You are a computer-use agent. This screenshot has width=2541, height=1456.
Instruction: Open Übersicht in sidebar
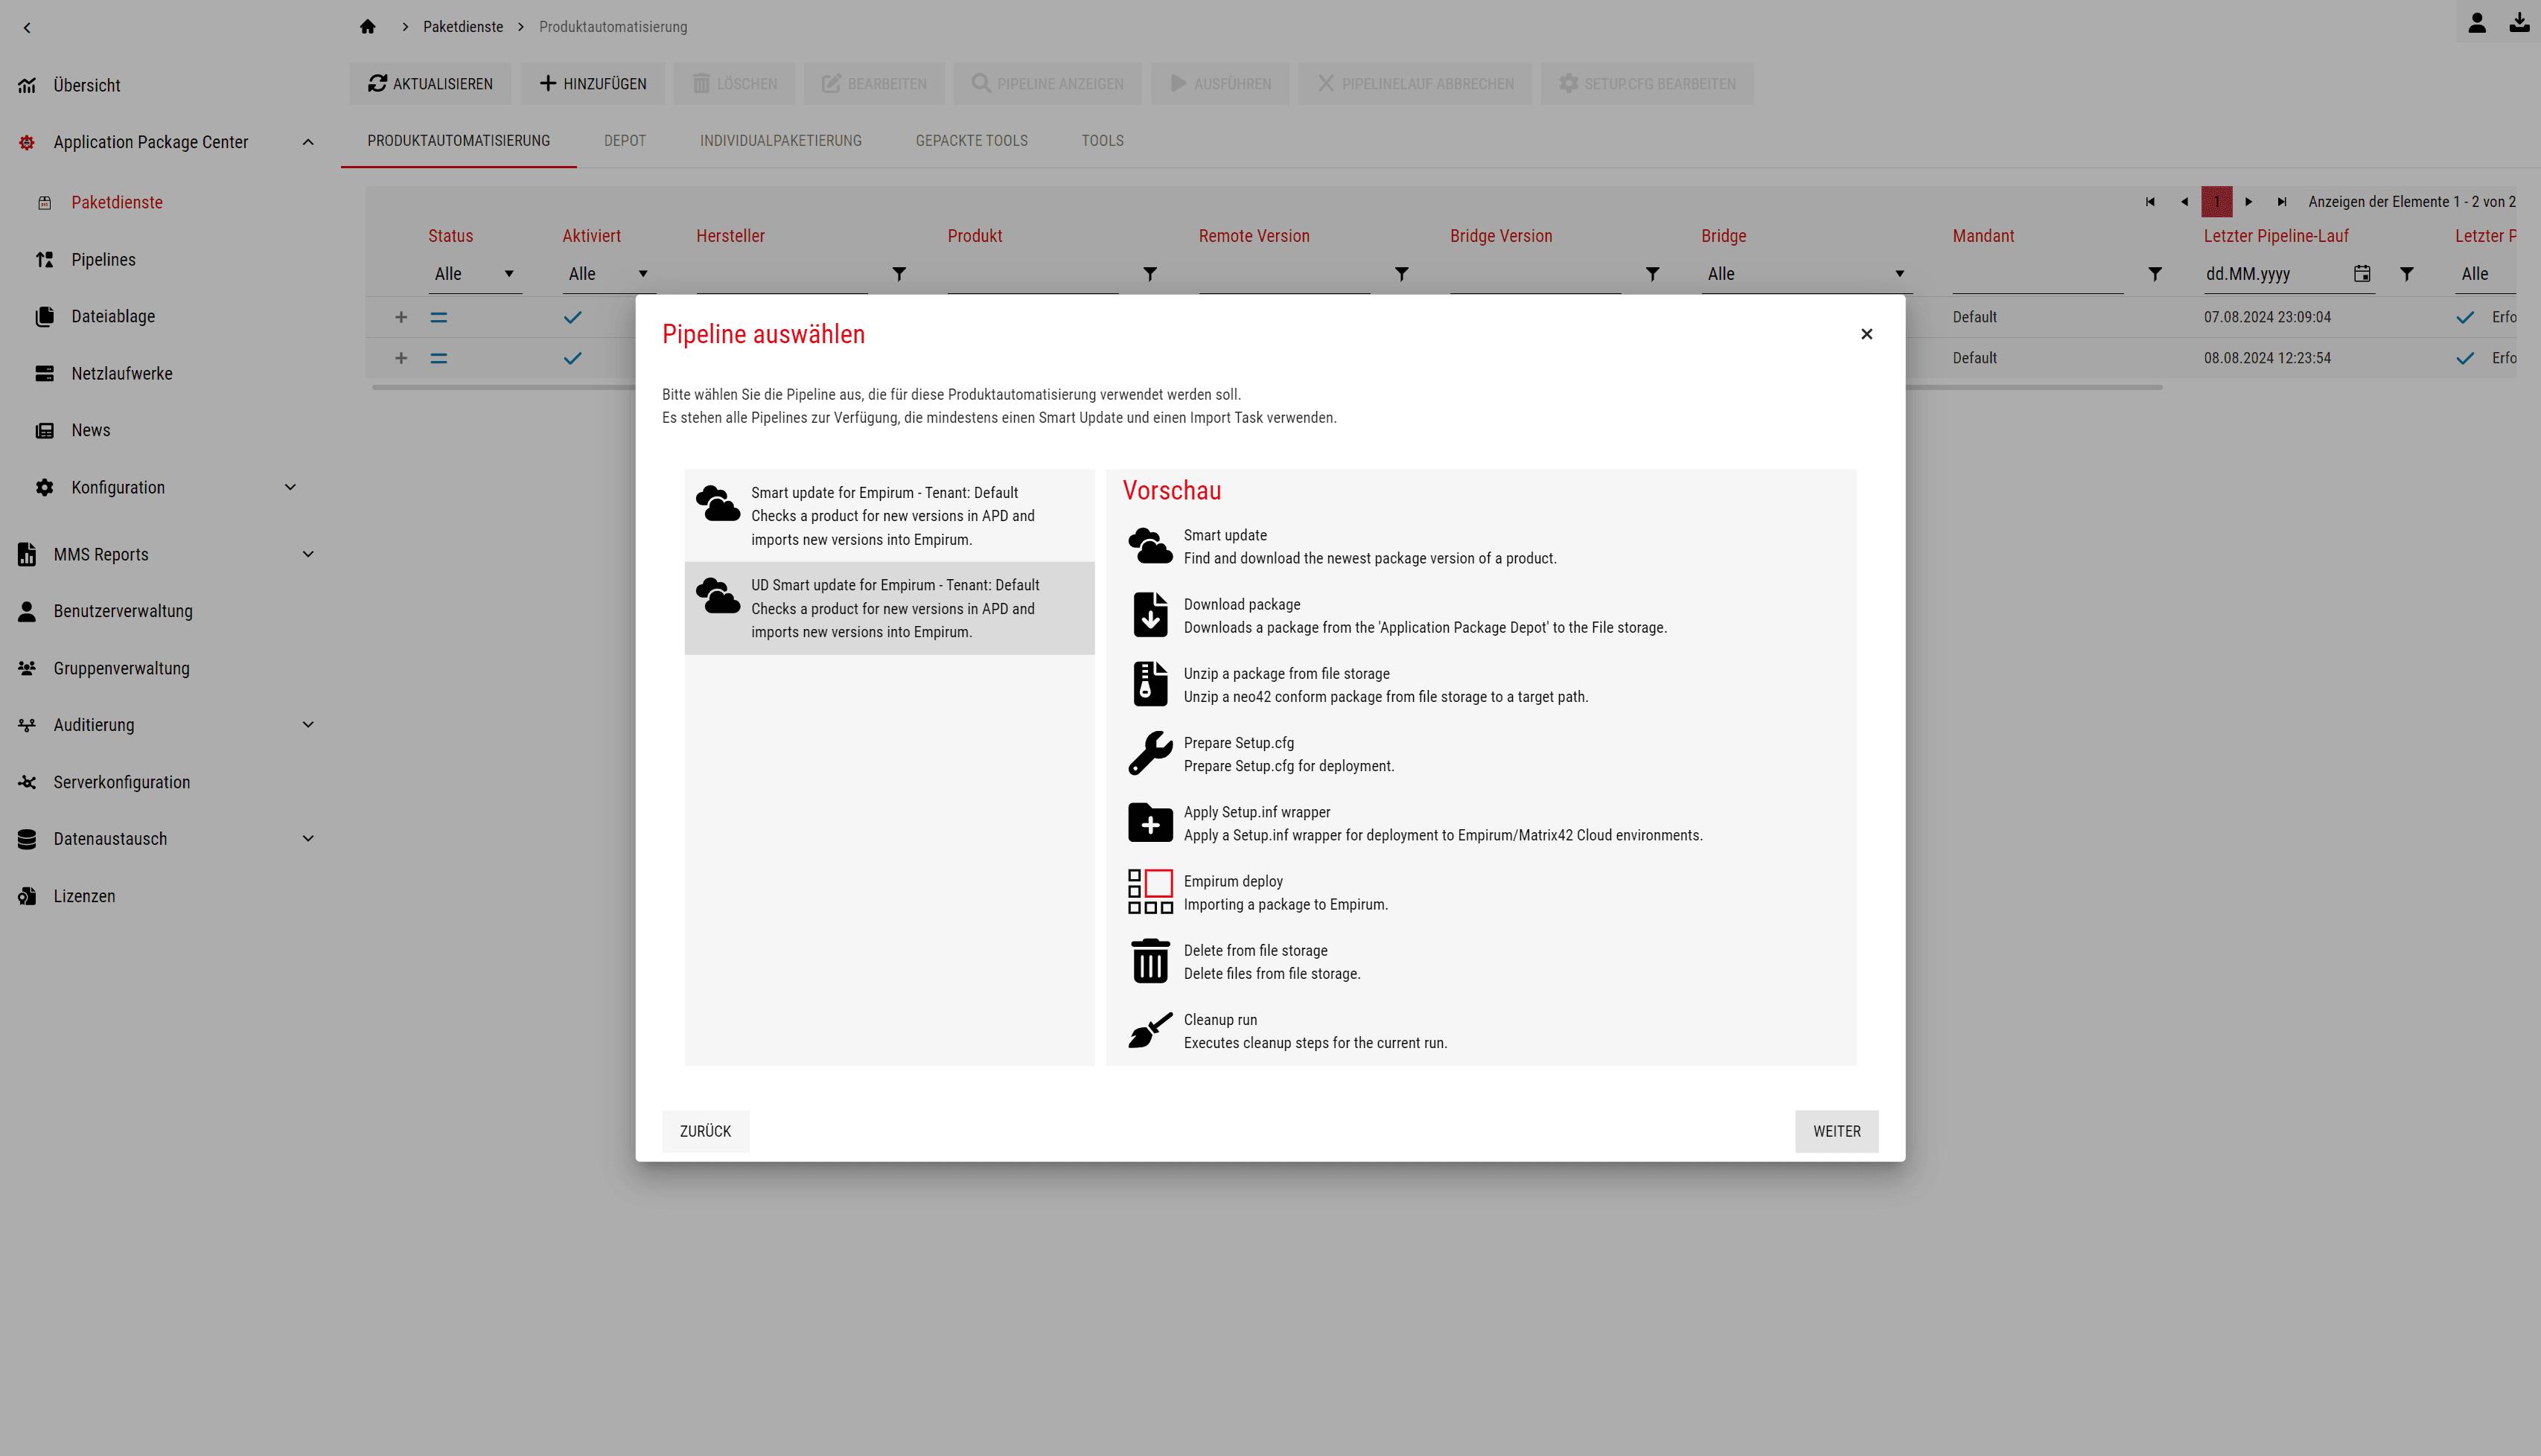click(x=86, y=86)
